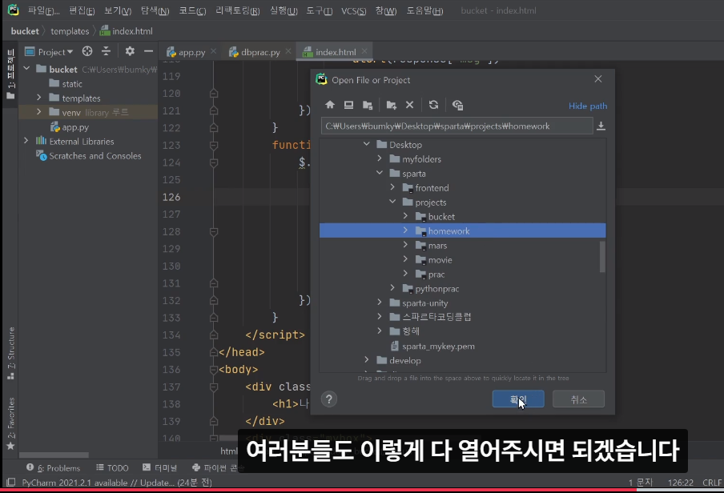
Task: Collapse the bucket root in the Project tree
Action: point(26,69)
